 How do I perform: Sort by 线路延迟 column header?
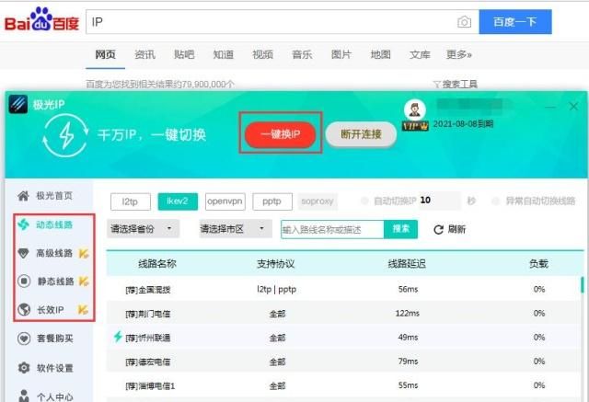407,263
